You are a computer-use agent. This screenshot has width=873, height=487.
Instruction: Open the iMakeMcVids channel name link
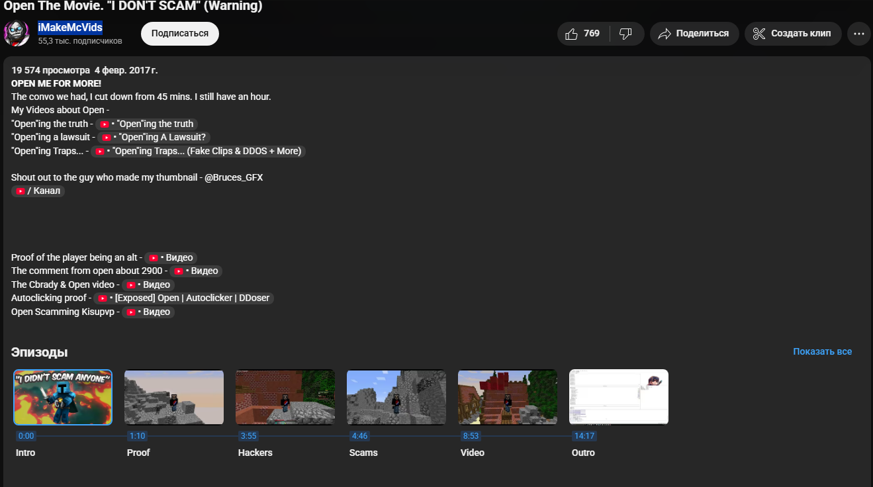pyautogui.click(x=70, y=27)
